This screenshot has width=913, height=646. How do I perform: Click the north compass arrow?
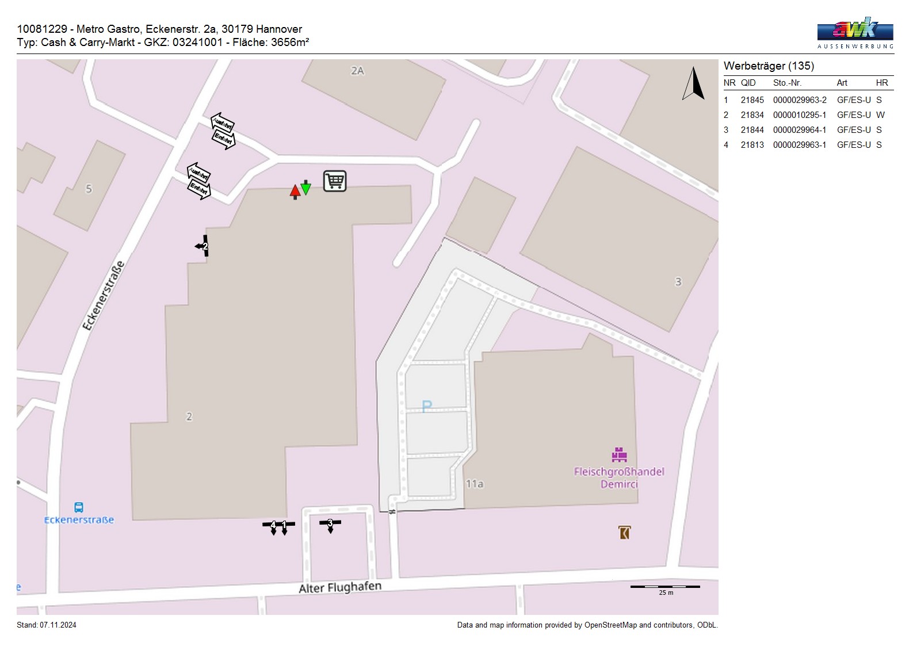pyautogui.click(x=694, y=84)
